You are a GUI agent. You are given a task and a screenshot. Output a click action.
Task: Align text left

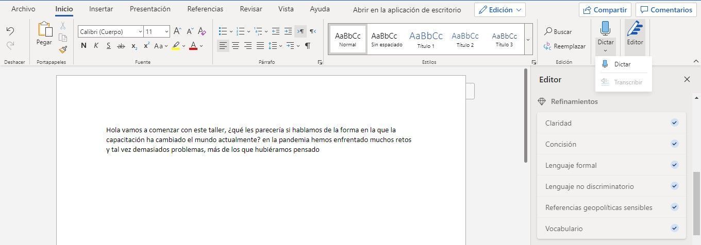tap(223, 46)
